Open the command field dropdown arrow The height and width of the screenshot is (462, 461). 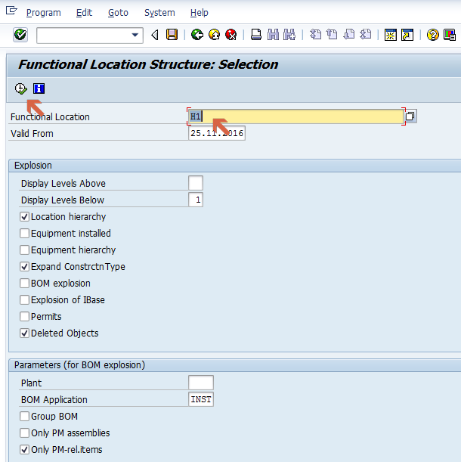click(135, 35)
